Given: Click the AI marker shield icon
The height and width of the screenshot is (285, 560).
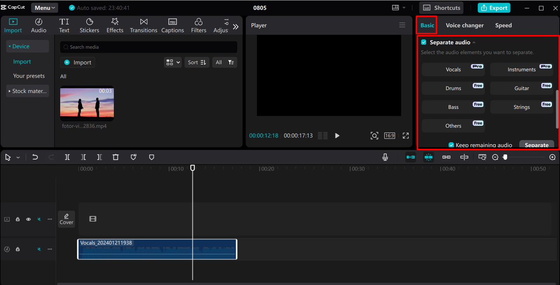Looking at the screenshot, I should 133,157.
